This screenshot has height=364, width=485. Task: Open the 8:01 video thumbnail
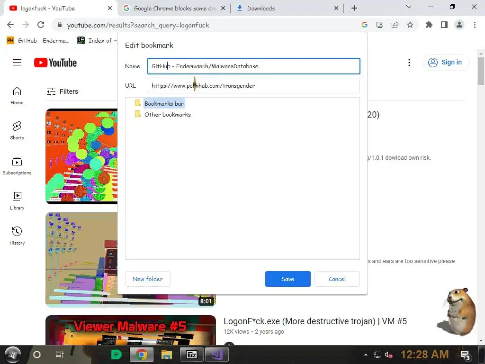tap(131, 259)
